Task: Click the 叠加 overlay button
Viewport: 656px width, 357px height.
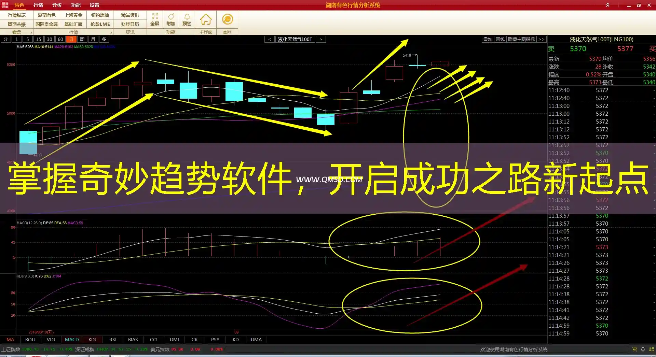Action: (x=488, y=39)
